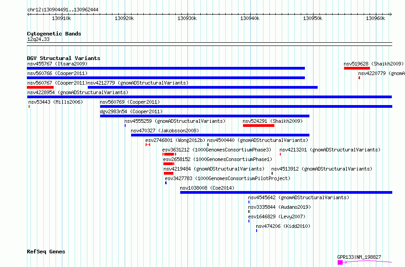Screen dimensions: 405x267
Task: Click the nsv4220779 variant label
Action: point(381,73)
